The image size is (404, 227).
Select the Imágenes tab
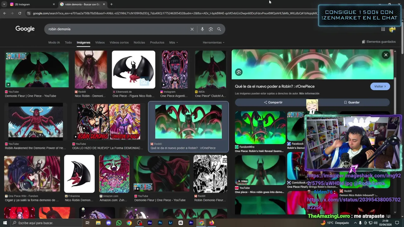click(83, 43)
